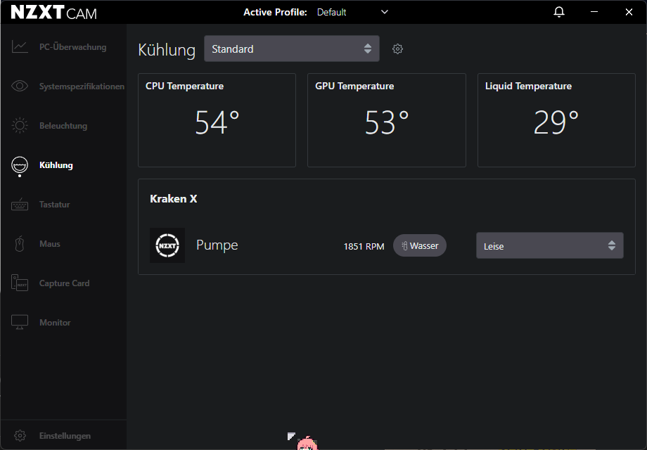647x450 pixels.
Task: Click the Einstellungen gear icon
Action: 20,435
